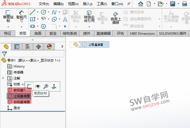This screenshot has height=128, width=190.
Task: Click the filter funnel icon
Action: click(4, 54)
